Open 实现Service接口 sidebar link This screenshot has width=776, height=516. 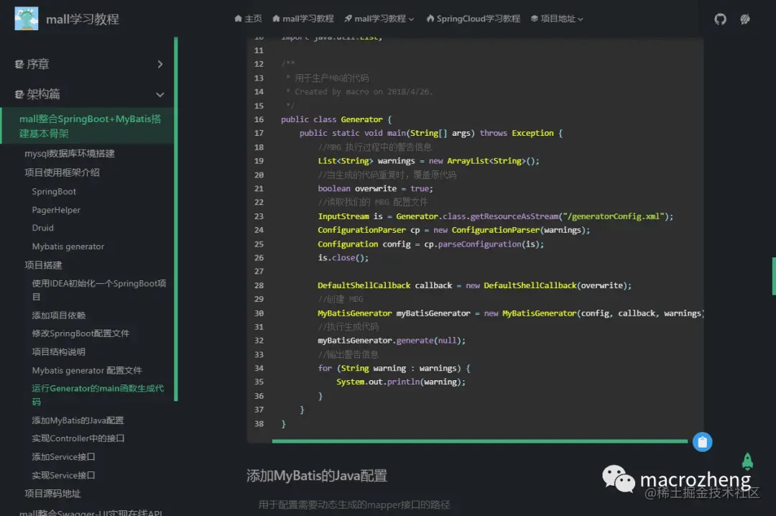tap(63, 475)
